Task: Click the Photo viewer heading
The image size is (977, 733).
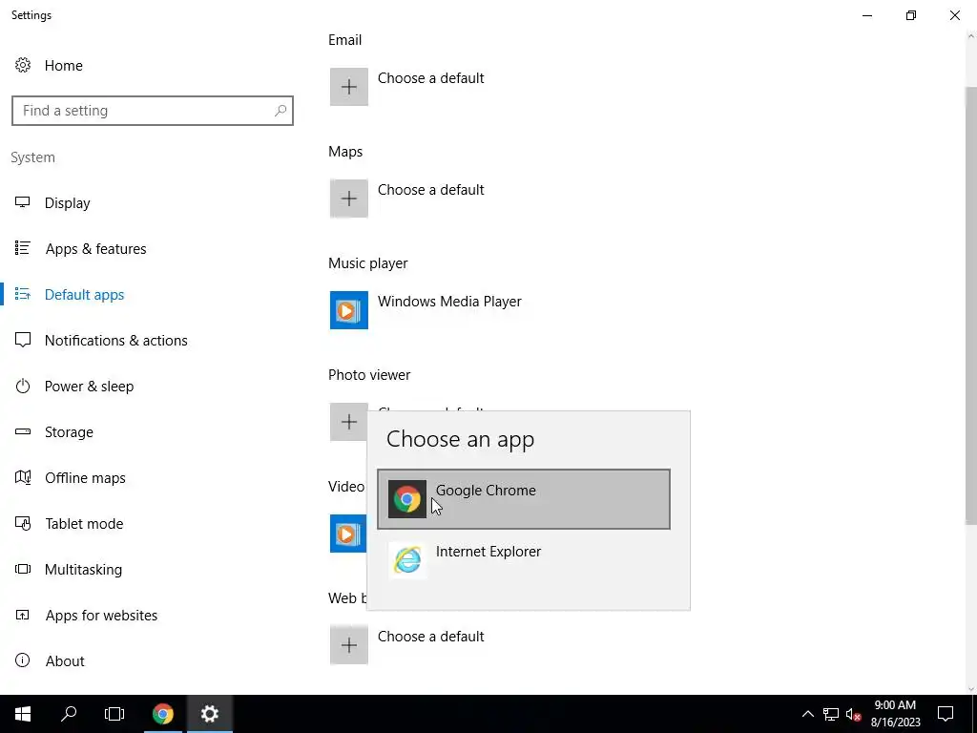Action: coord(369,374)
